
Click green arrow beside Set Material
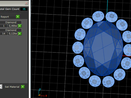pos(23,87)
